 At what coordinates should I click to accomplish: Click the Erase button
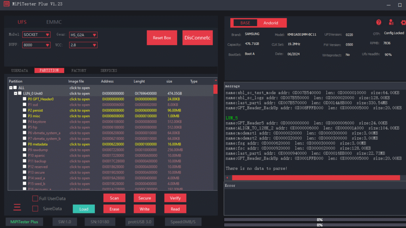pyautogui.click(x=114, y=209)
